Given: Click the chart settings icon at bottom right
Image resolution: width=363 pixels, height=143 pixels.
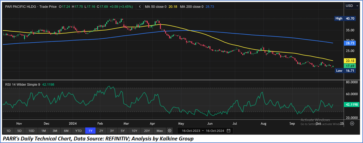Looking at the screenshot, I should click(x=352, y=124).
